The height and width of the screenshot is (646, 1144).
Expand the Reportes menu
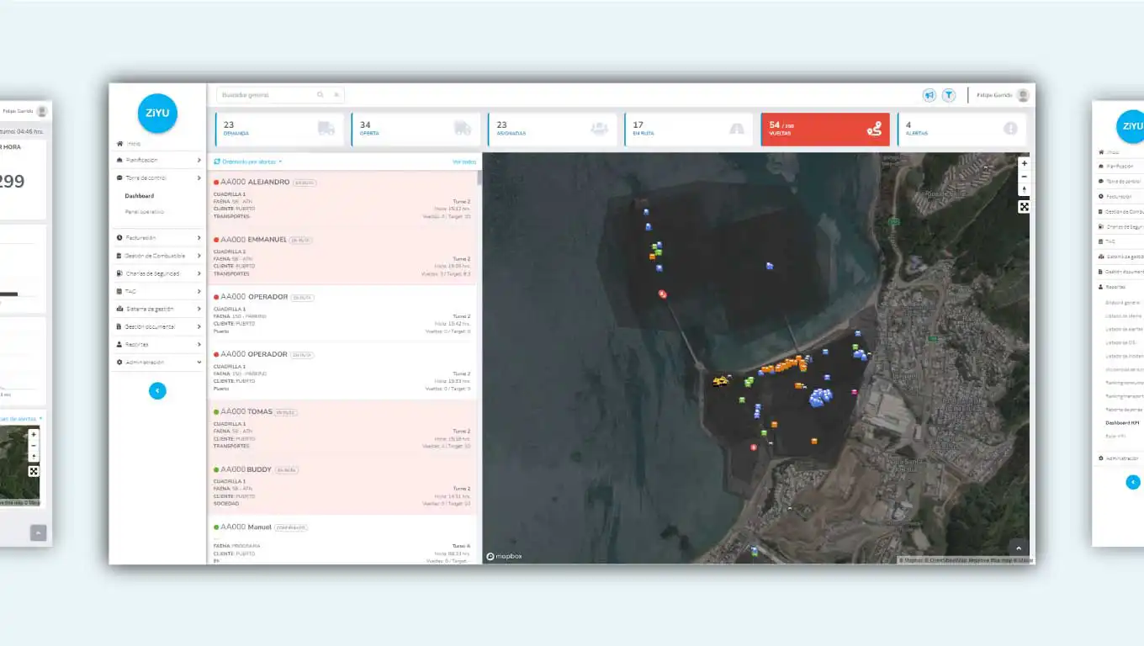[x=157, y=345]
